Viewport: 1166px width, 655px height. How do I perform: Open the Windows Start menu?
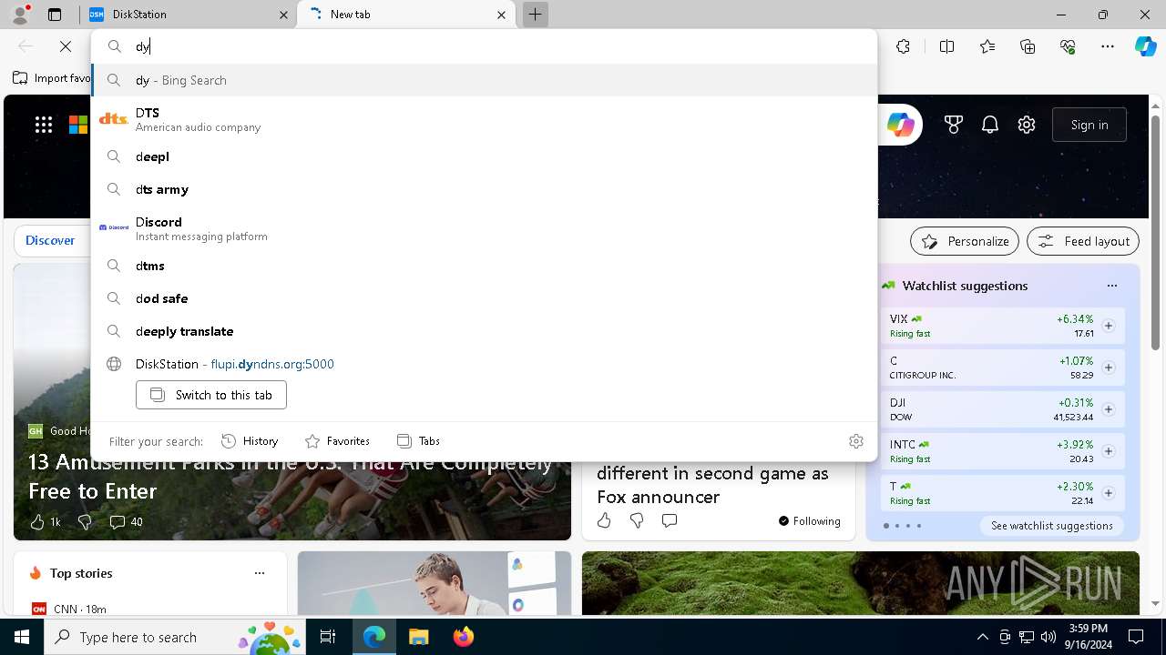pyautogui.click(x=22, y=637)
